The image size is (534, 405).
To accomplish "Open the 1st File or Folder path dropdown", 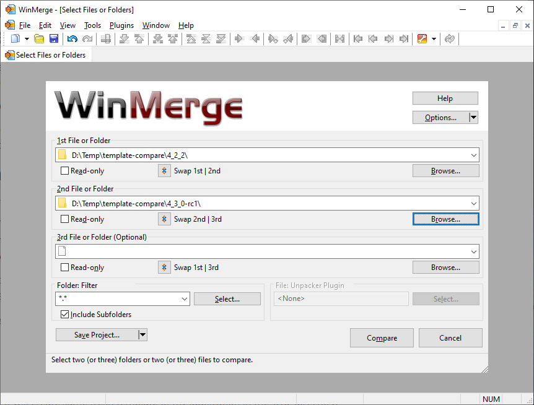I will [475, 155].
